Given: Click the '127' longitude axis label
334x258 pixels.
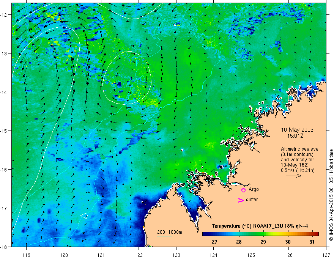Looking at the screenshot, I should pyautogui.click(x=326, y=255).
